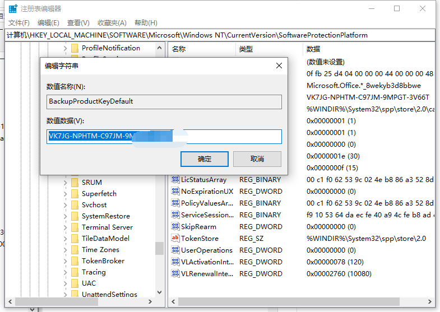440x312 pixels.
Task: Select the 0x00002760 (10080) data cell
Action: pos(339,273)
